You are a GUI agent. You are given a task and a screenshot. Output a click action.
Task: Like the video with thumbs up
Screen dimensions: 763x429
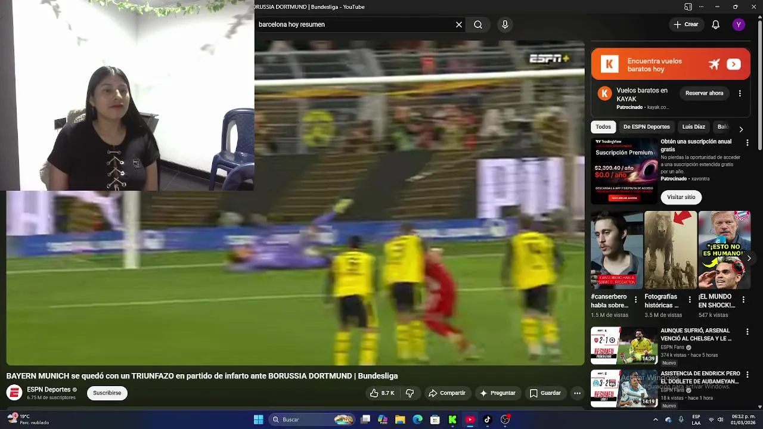point(382,393)
